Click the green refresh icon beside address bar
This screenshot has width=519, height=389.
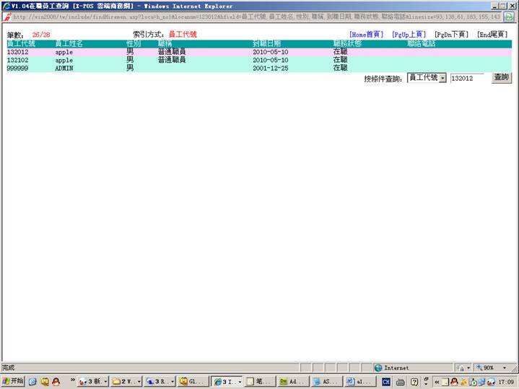(510, 17)
